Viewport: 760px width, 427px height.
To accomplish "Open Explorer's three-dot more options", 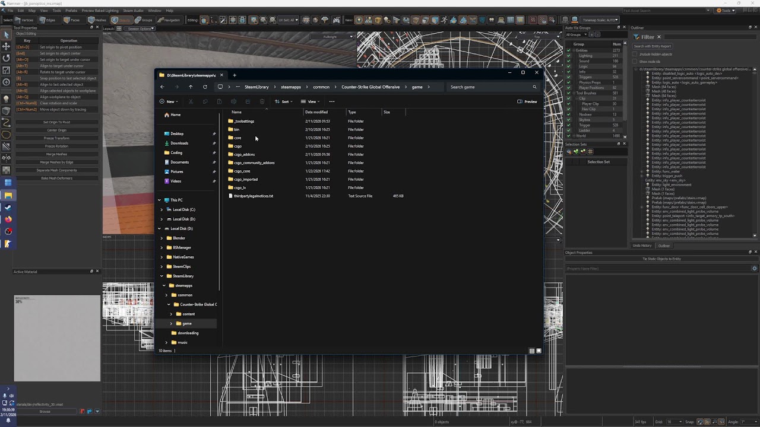I will pyautogui.click(x=332, y=101).
